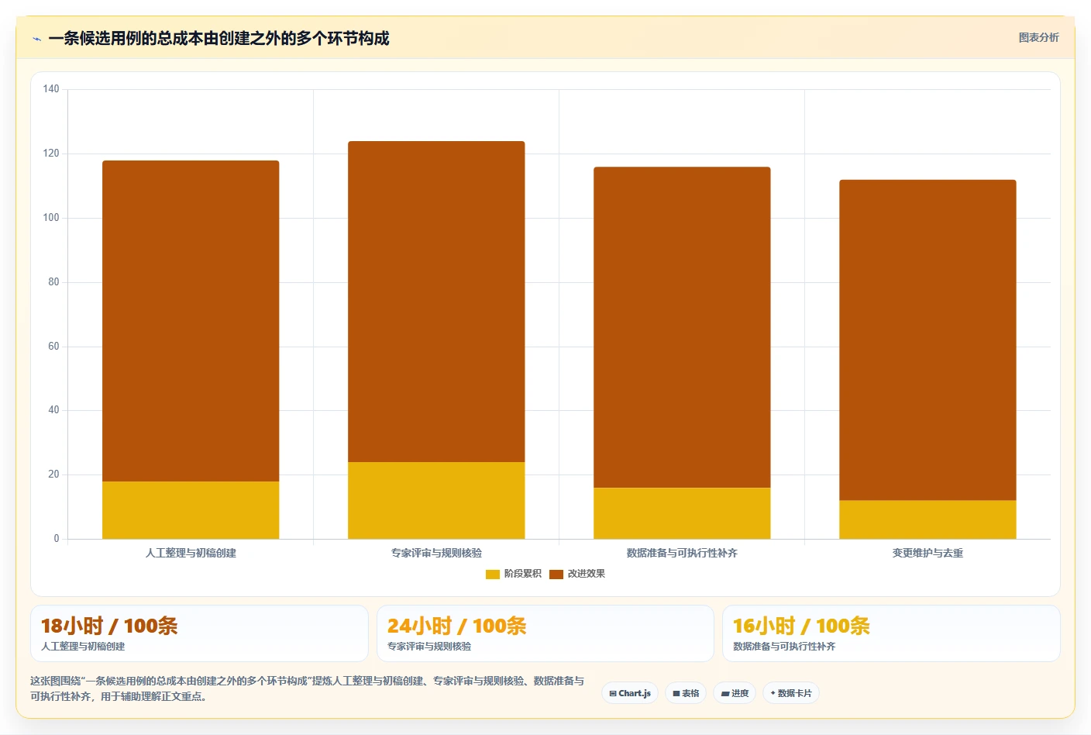Click the yellow bar segment for 专家评审与规则核验
Screen dimensions: 1091x735
point(436,501)
